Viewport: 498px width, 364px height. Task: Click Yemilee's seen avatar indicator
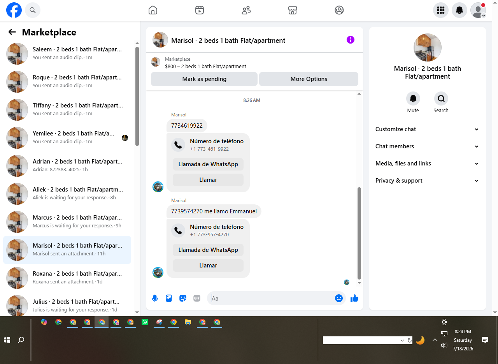point(125,138)
